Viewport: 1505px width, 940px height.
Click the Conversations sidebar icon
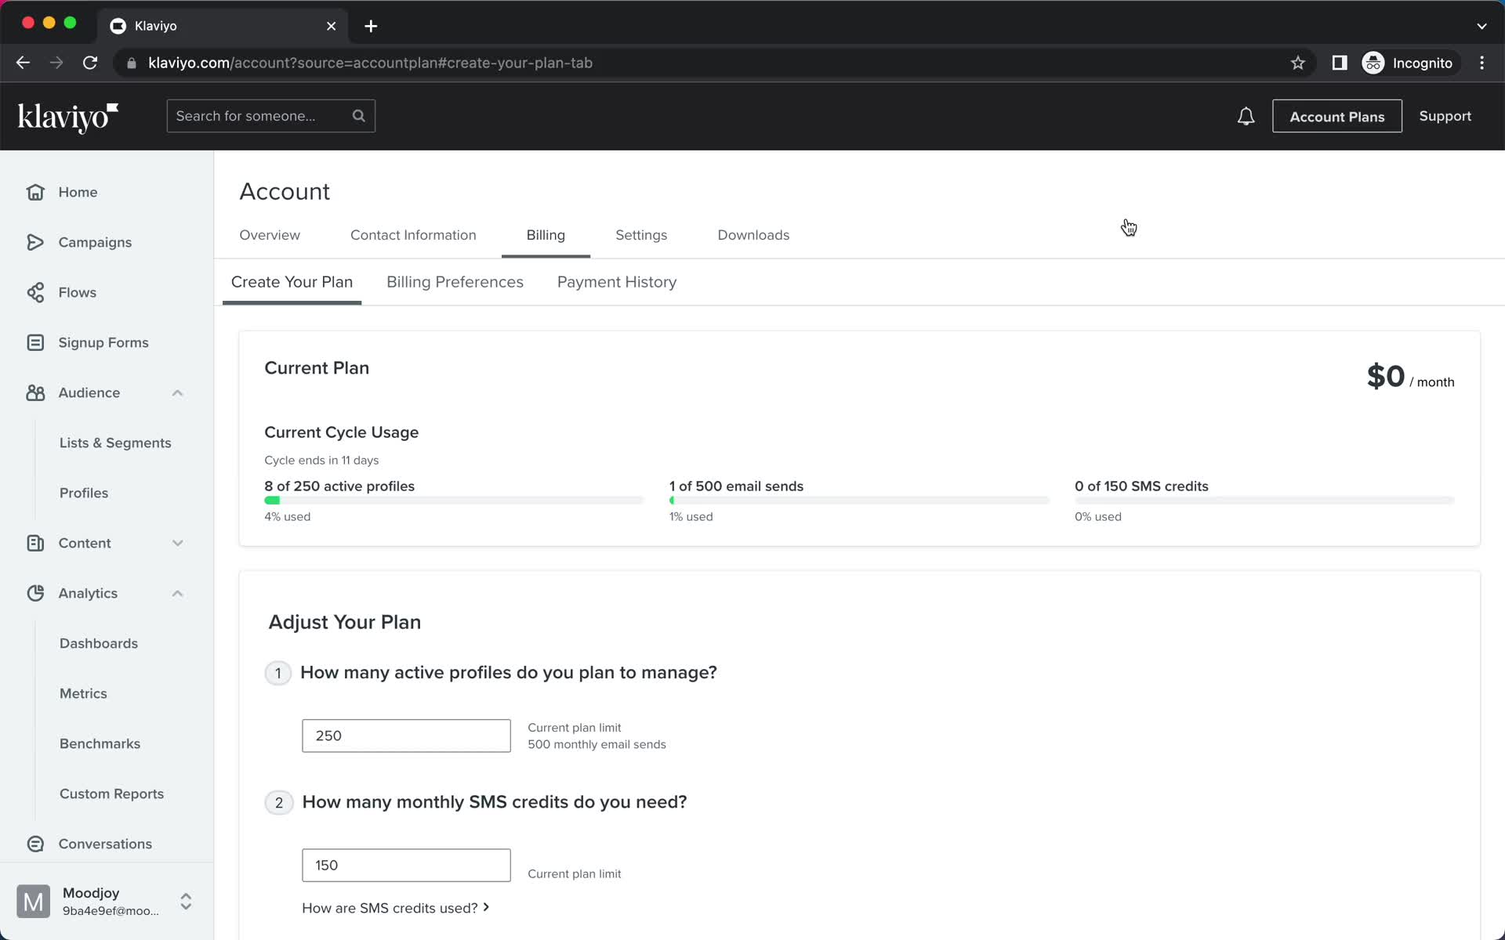tap(36, 844)
